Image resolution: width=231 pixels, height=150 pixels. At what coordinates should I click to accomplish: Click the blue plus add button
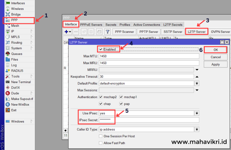[66, 32]
